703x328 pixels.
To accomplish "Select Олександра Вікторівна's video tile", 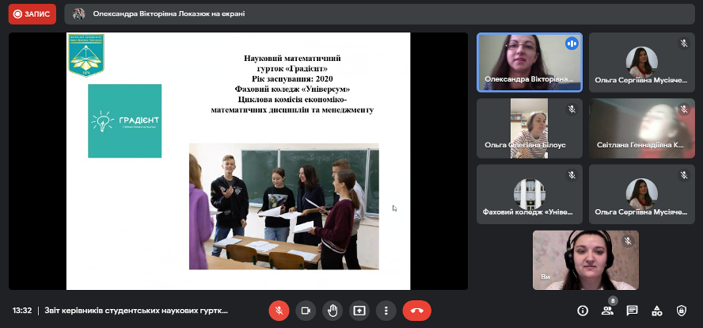I will [x=529, y=62].
